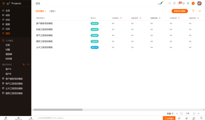This screenshot has width=205, height=120.
Task: Open the user profile avatar
Action: [x=199, y=3]
